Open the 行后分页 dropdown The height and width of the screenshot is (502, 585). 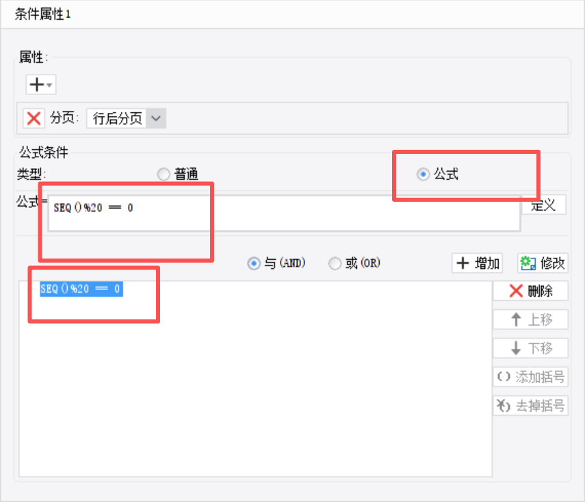coord(126,118)
